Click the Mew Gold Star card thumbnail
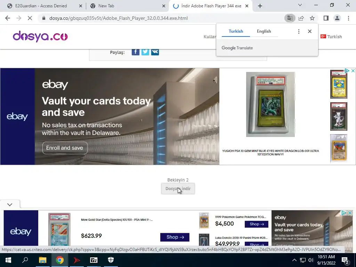 pyautogui.click(x=59, y=229)
